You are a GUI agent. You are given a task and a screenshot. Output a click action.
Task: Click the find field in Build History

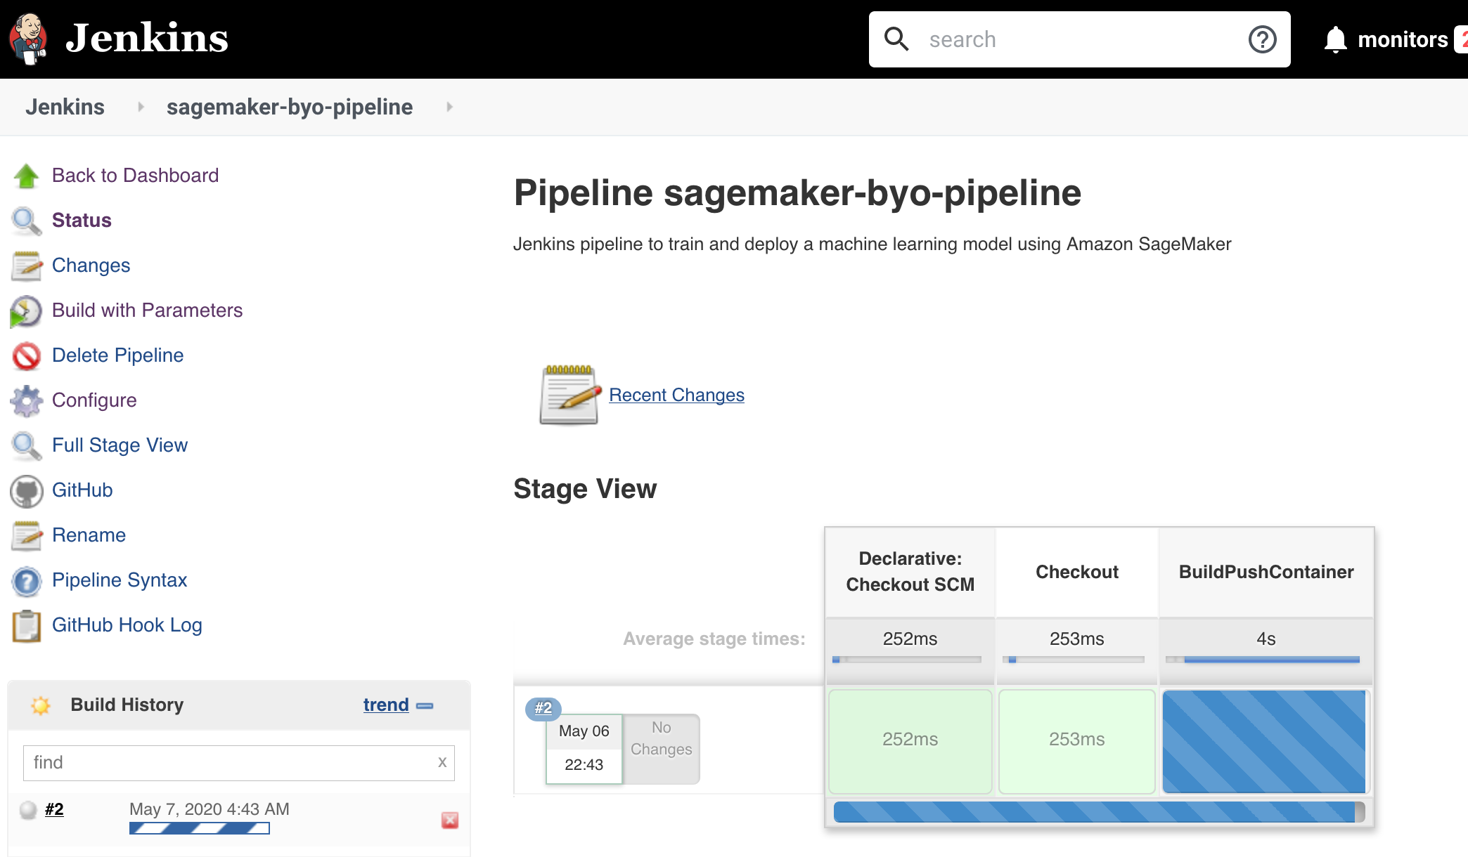(x=228, y=763)
